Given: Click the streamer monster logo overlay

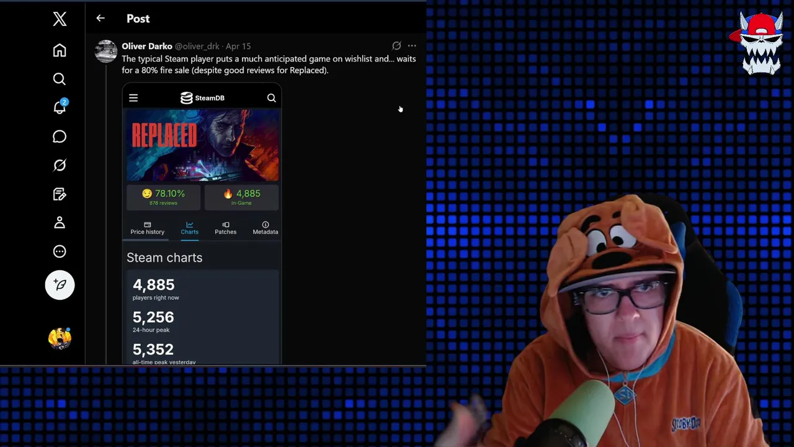Looking at the screenshot, I should (761, 43).
